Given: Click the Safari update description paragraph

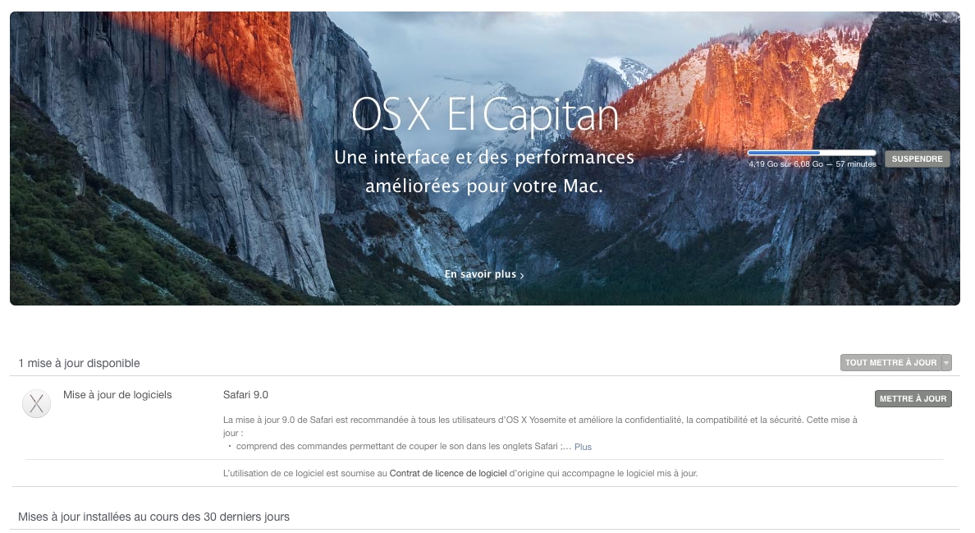Looking at the screenshot, I should coord(540,426).
